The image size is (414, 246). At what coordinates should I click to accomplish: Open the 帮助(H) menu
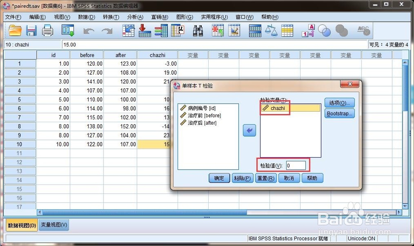tap(270, 17)
